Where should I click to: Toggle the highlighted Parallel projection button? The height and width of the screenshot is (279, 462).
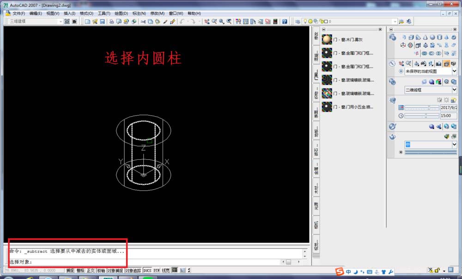pyautogui.click(x=446, y=64)
